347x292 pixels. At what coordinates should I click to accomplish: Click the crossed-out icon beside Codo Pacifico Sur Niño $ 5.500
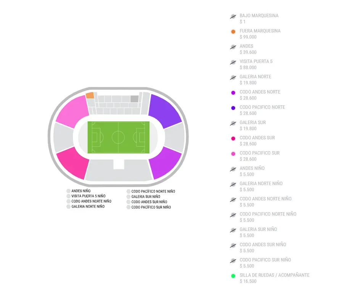(x=233, y=261)
